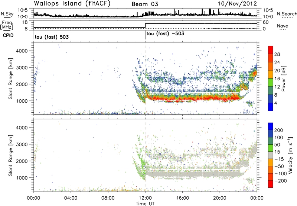The image size is (297, 206).
Task: Click the 'Nave' legend label
Action: click(283, 26)
